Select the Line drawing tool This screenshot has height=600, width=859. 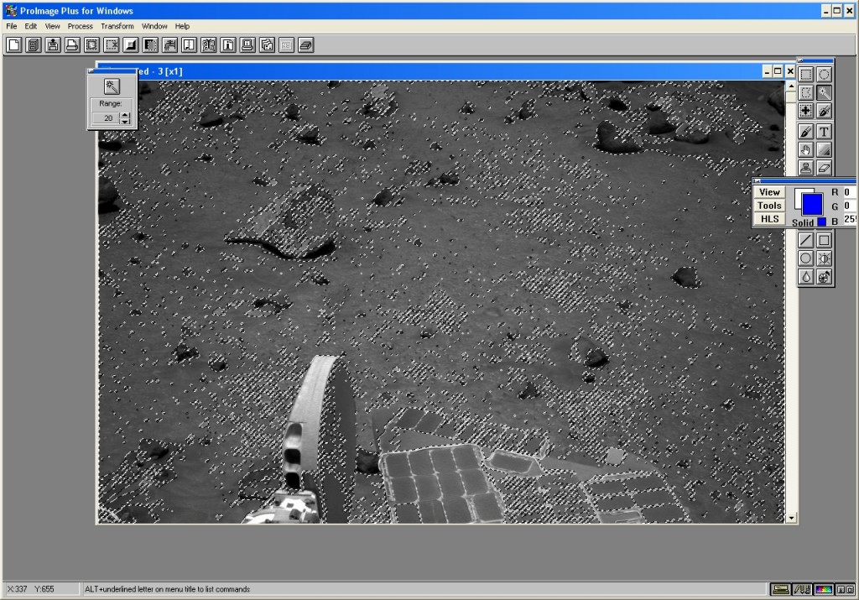pos(806,241)
